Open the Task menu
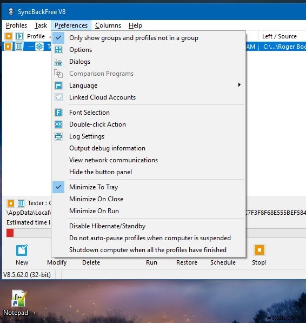 point(41,25)
